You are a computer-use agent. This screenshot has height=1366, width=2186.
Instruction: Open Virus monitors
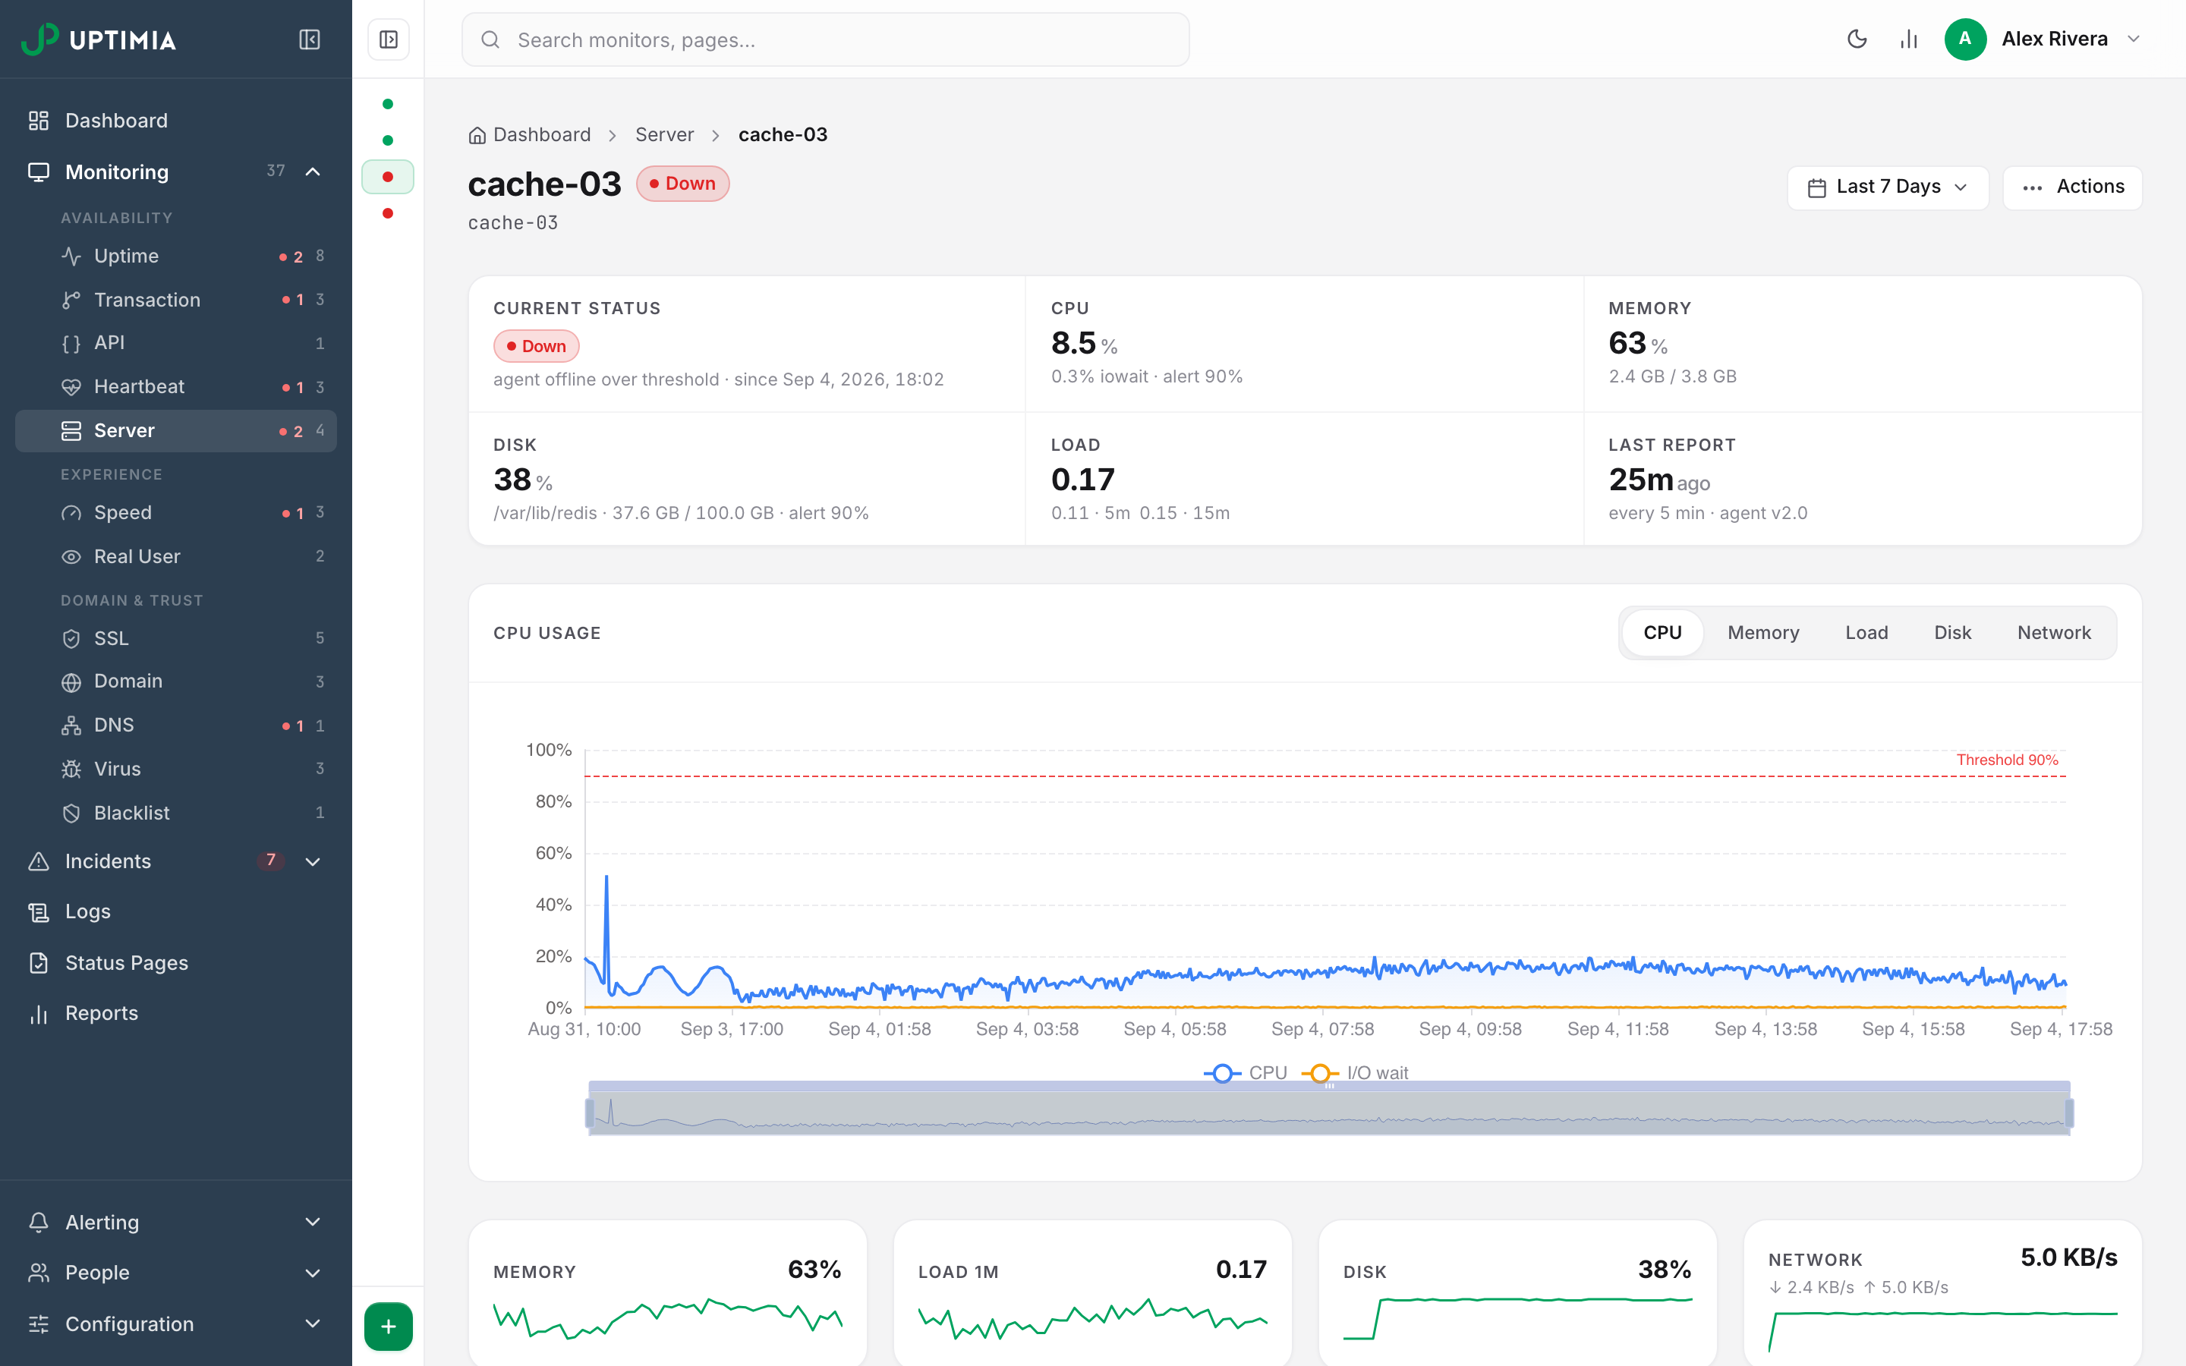176,769
